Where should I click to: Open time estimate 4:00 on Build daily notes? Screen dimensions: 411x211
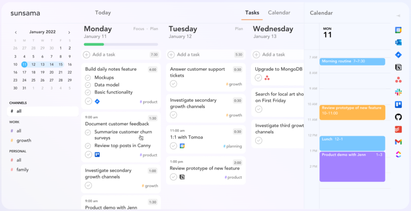(x=153, y=70)
